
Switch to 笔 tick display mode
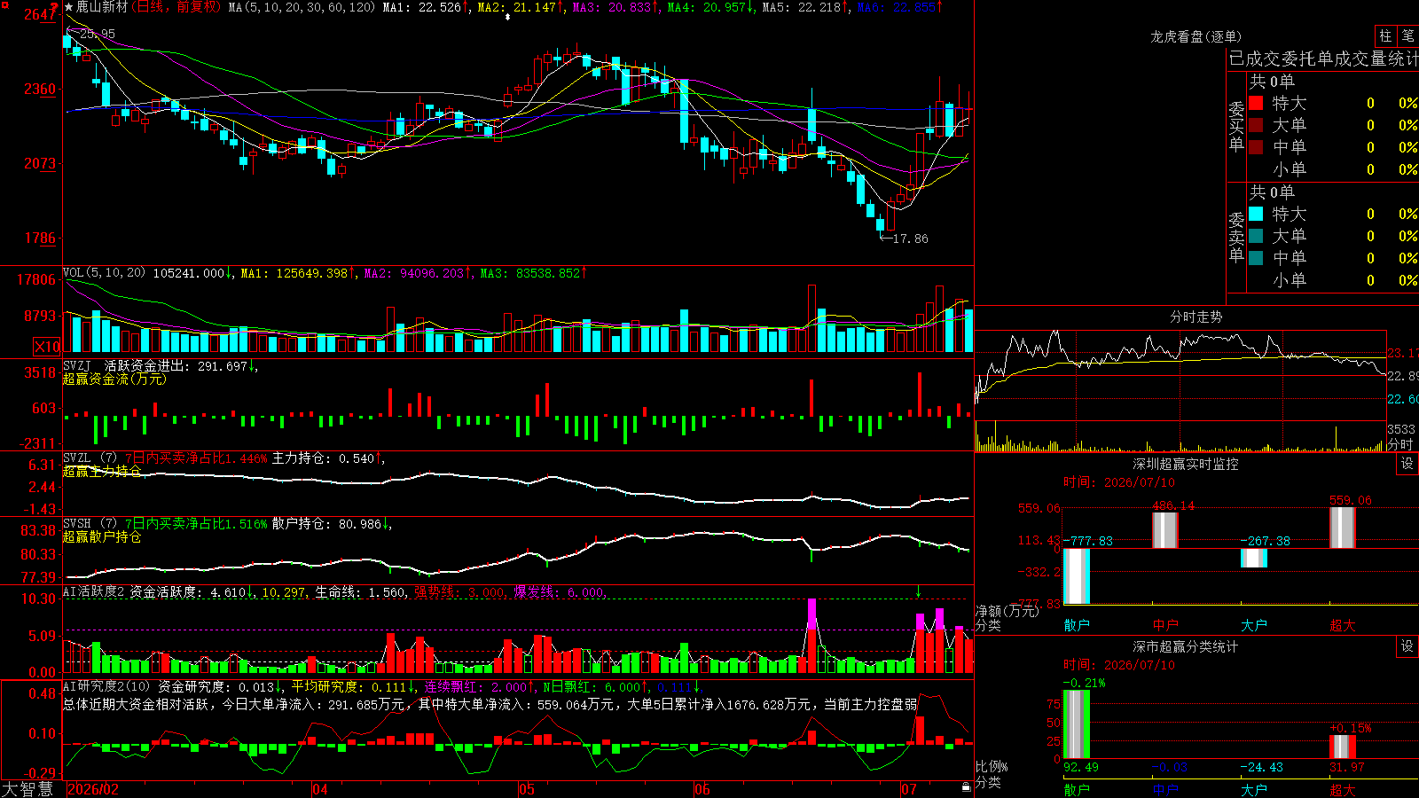point(1407,36)
